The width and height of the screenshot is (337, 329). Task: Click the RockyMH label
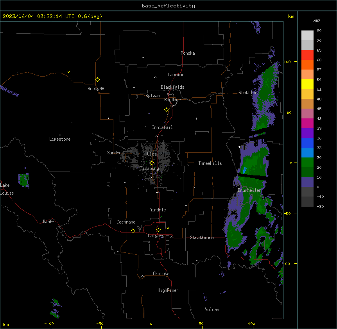coord(96,89)
